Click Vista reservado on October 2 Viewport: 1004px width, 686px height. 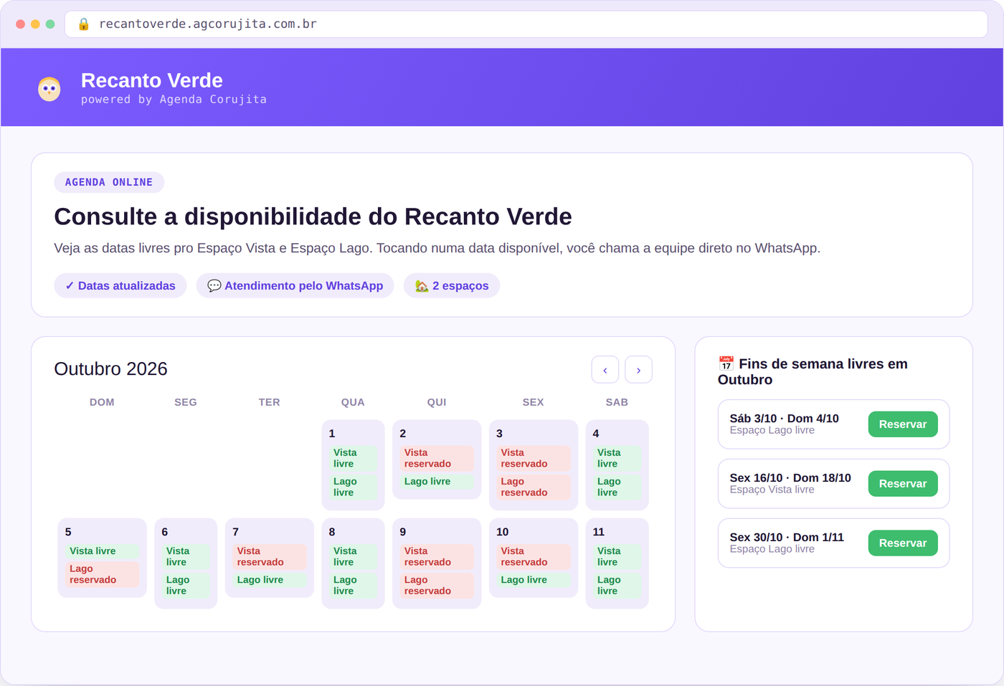tap(437, 458)
